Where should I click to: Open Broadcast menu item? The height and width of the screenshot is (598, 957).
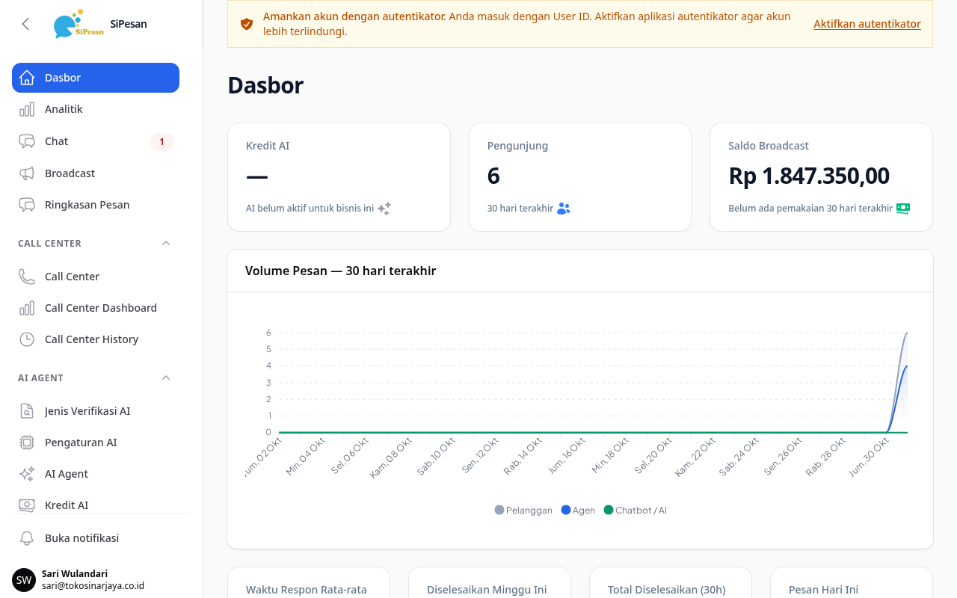coord(96,173)
